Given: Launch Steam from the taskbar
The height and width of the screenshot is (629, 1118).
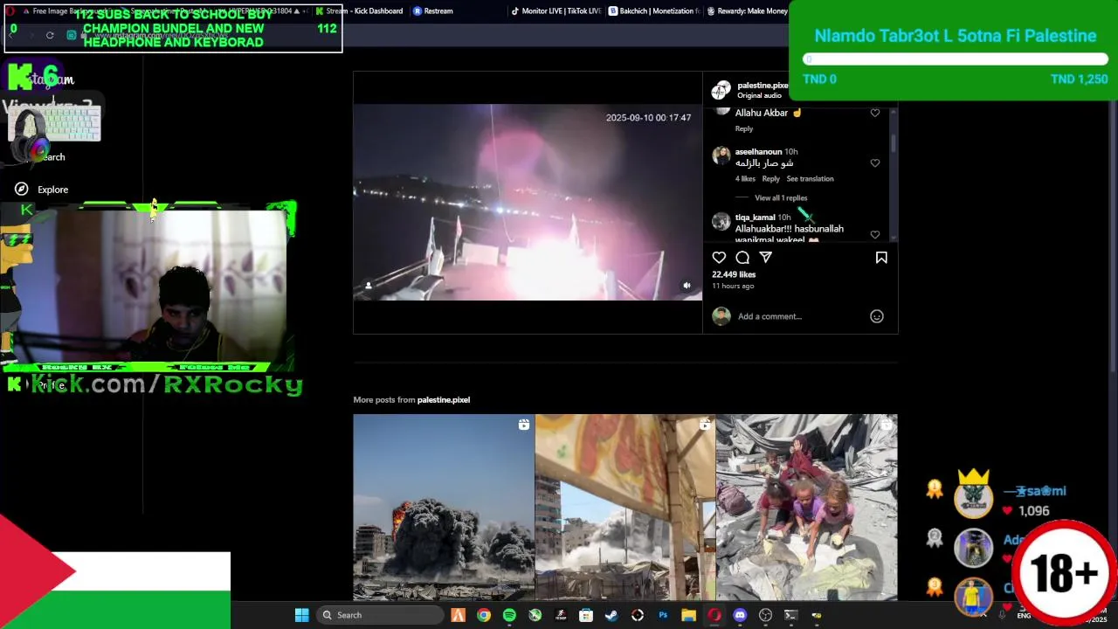Looking at the screenshot, I should click(611, 615).
